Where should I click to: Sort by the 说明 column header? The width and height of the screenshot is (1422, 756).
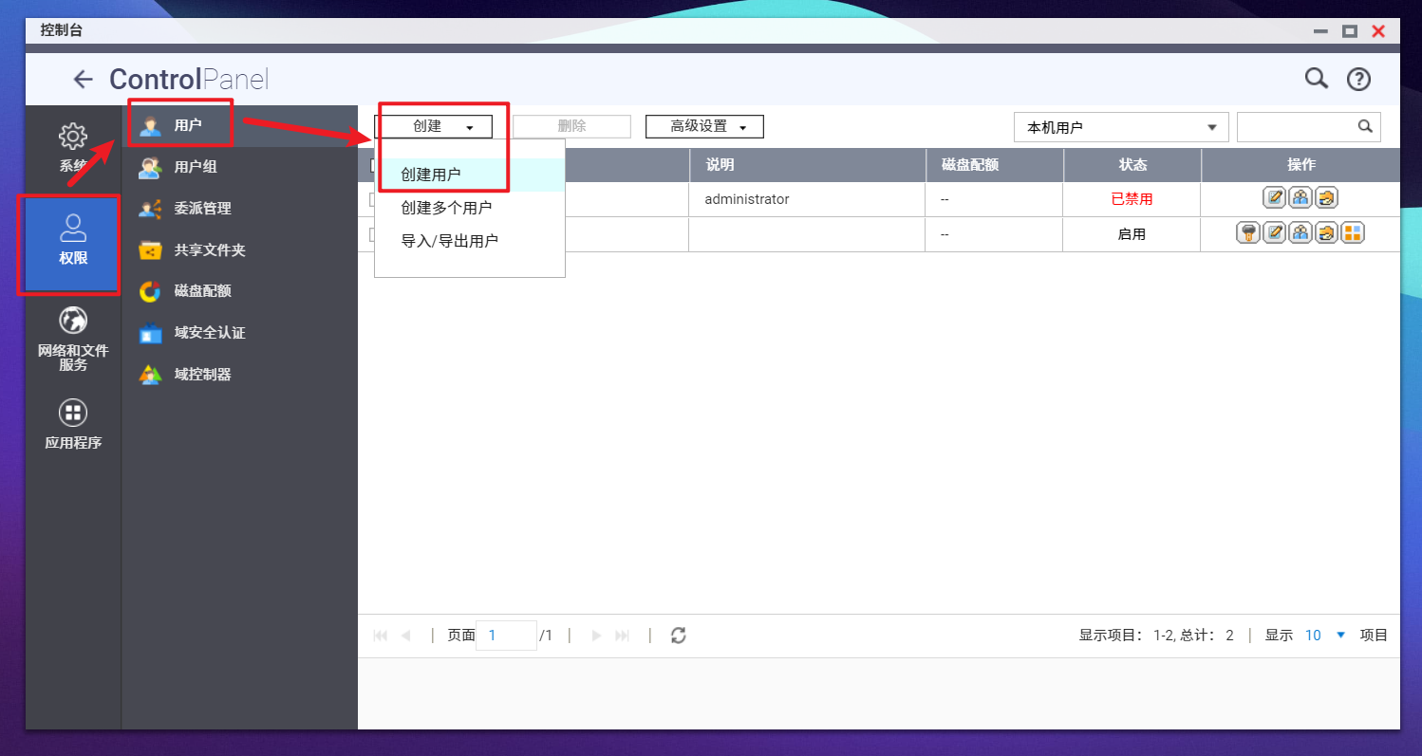(808, 165)
